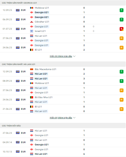This screenshot has height=157, width=126.
Task: Click Israel U21 flag icon
Action: tap(32, 31)
